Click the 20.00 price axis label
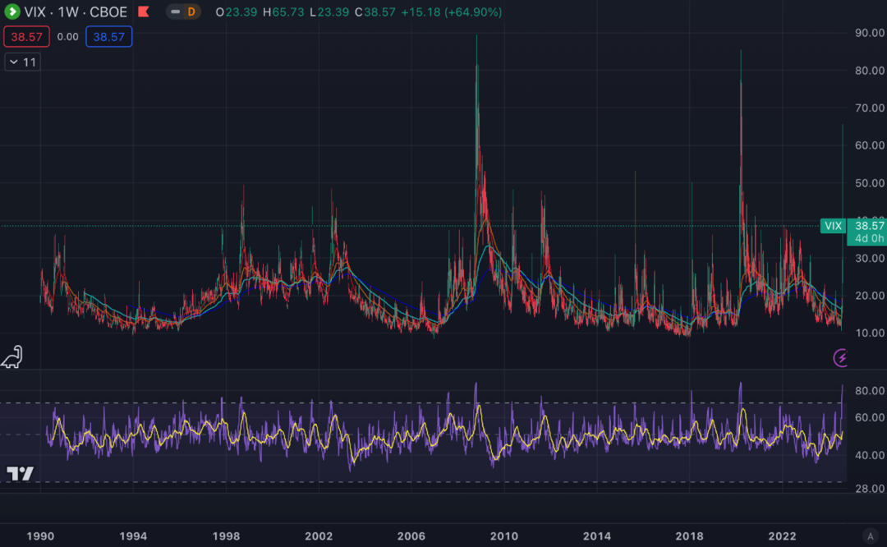The width and height of the screenshot is (887, 547). point(870,296)
